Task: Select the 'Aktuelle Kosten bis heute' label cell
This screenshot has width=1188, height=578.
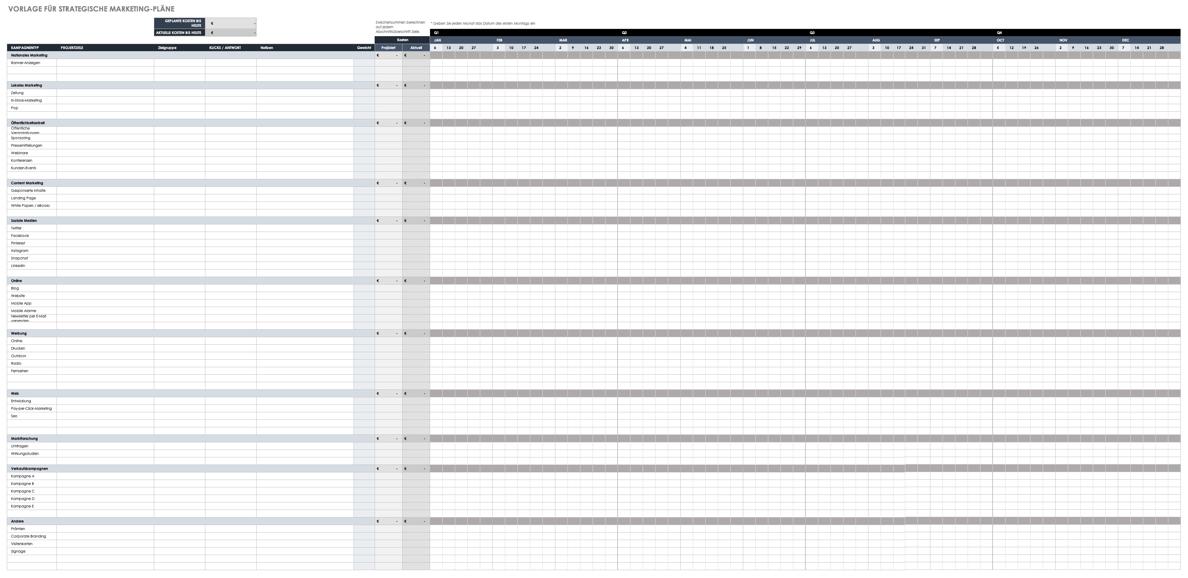Action: pos(179,33)
